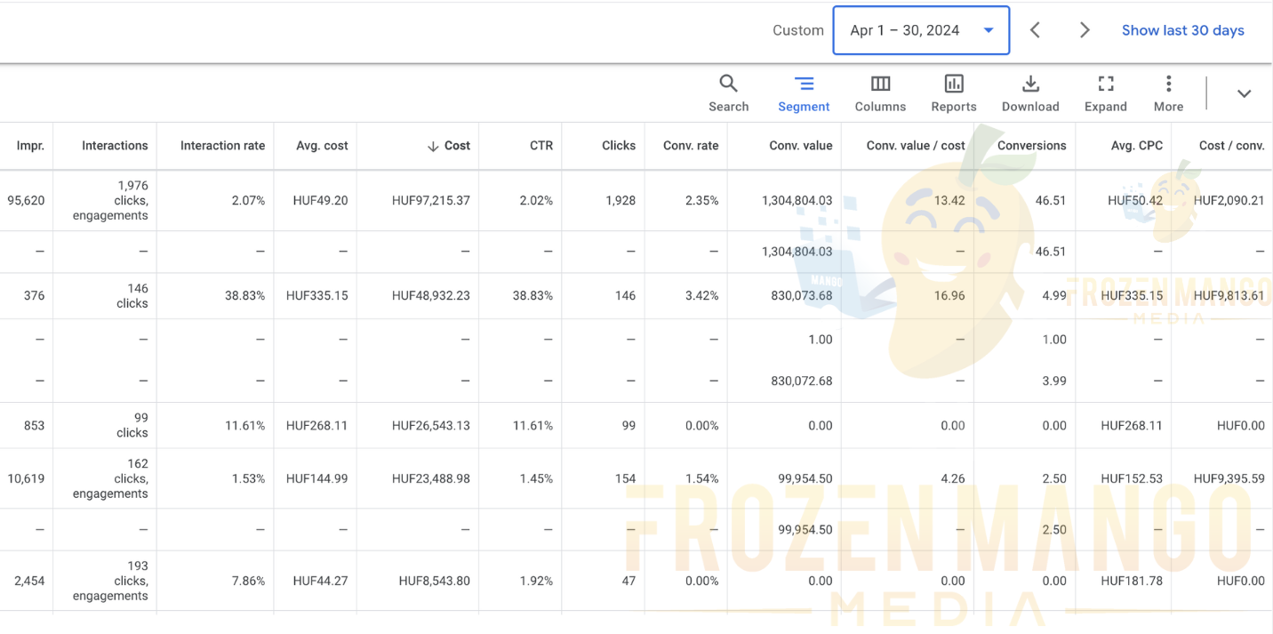Sort by Conv. value column header
The image size is (1273, 634).
pyautogui.click(x=800, y=146)
